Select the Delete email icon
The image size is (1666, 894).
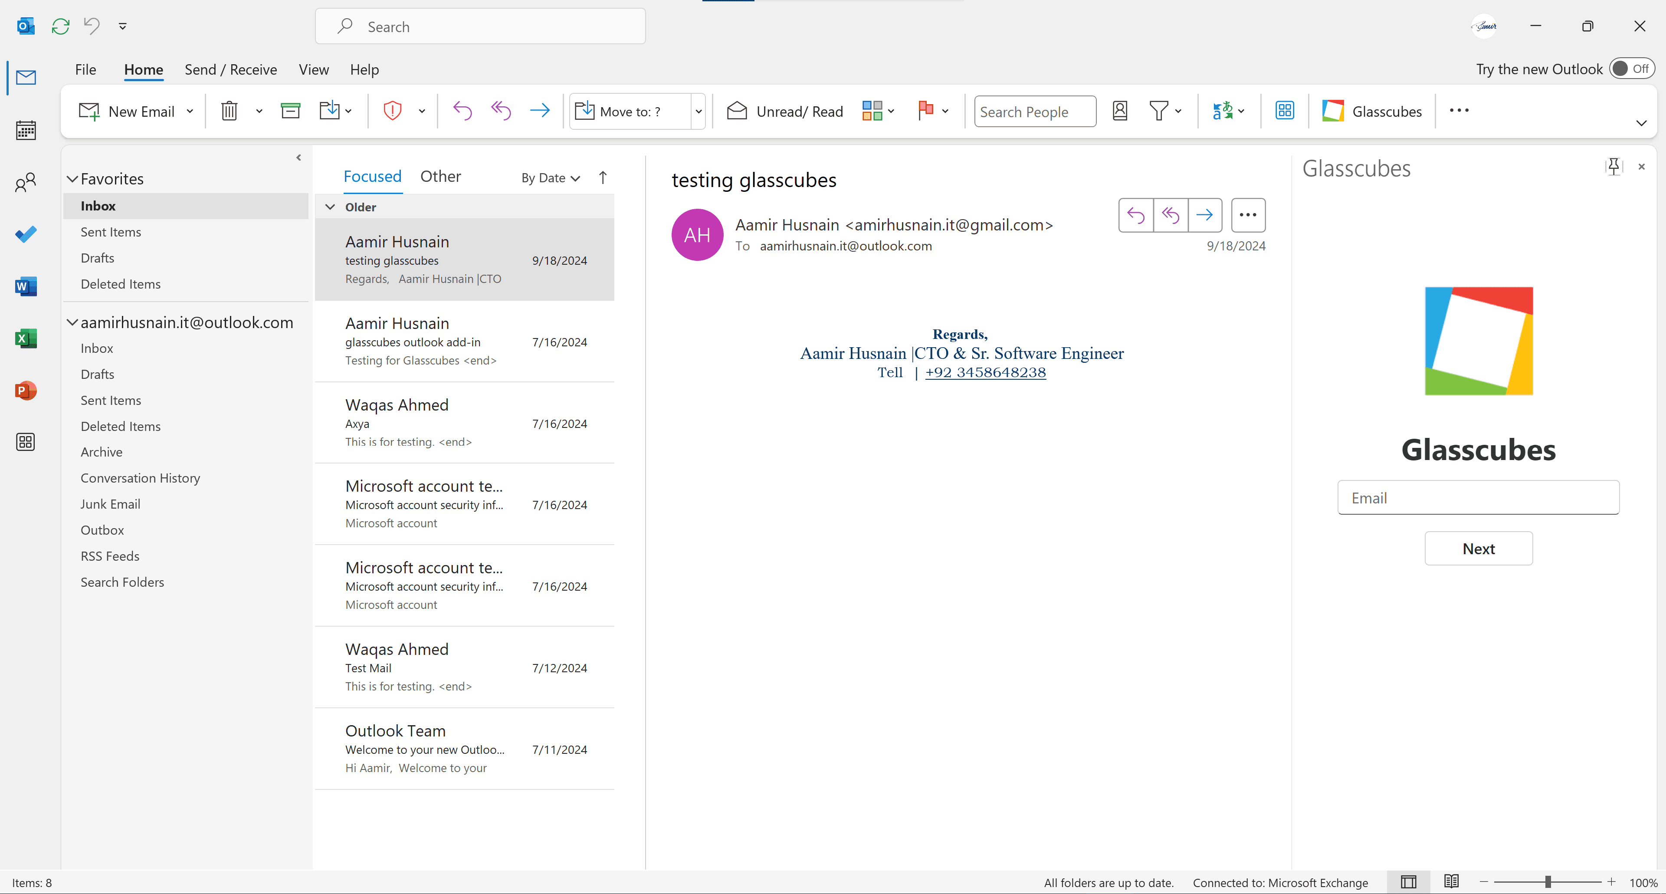(x=230, y=111)
